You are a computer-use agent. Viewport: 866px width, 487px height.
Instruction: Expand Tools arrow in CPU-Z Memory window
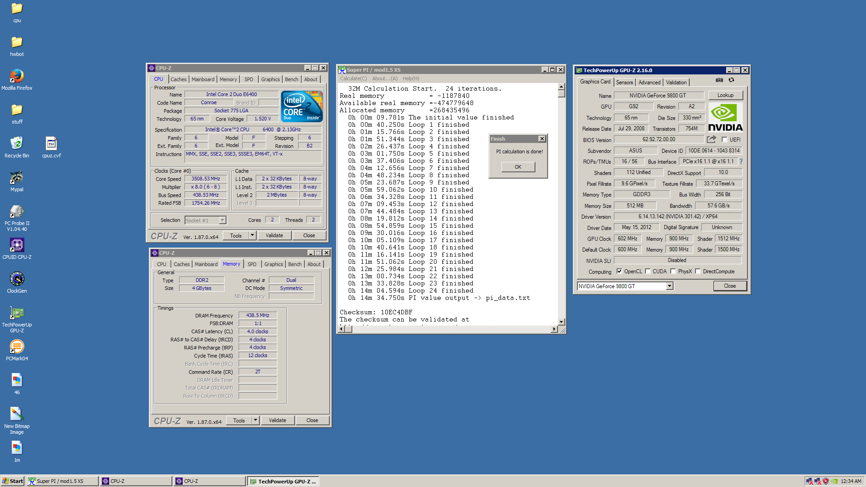point(255,420)
